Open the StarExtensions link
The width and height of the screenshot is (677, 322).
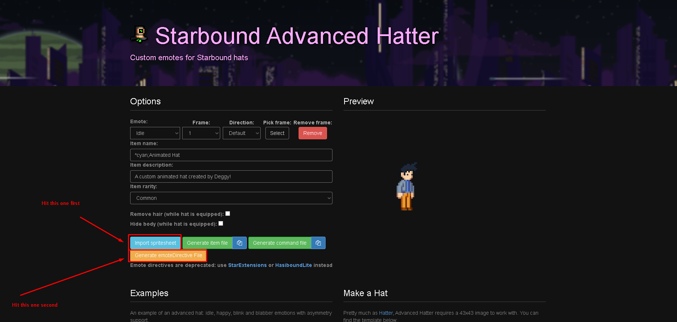[248, 265]
